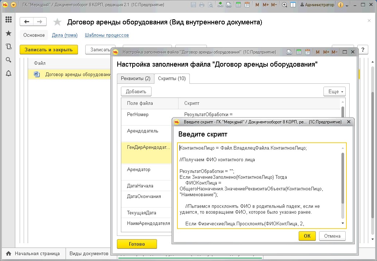Expand the arrow next to the info icon
This screenshot has height=261, width=377.
coord(347,5)
